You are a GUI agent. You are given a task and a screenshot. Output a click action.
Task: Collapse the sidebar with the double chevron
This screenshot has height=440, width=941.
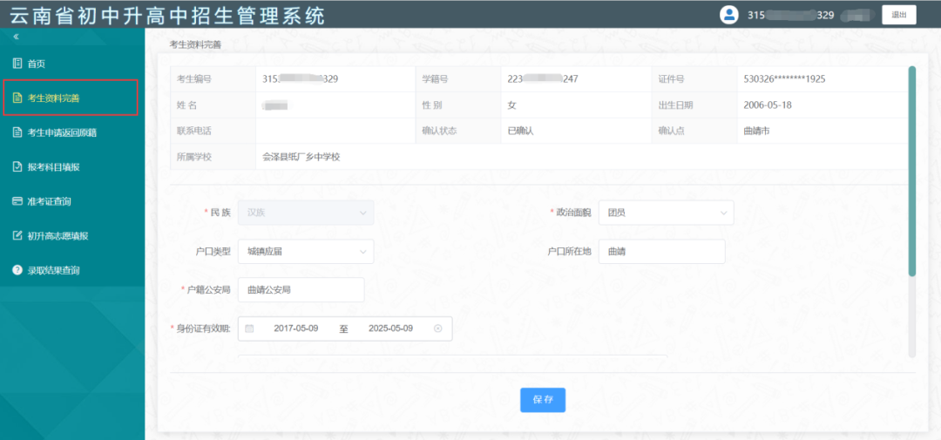point(17,37)
